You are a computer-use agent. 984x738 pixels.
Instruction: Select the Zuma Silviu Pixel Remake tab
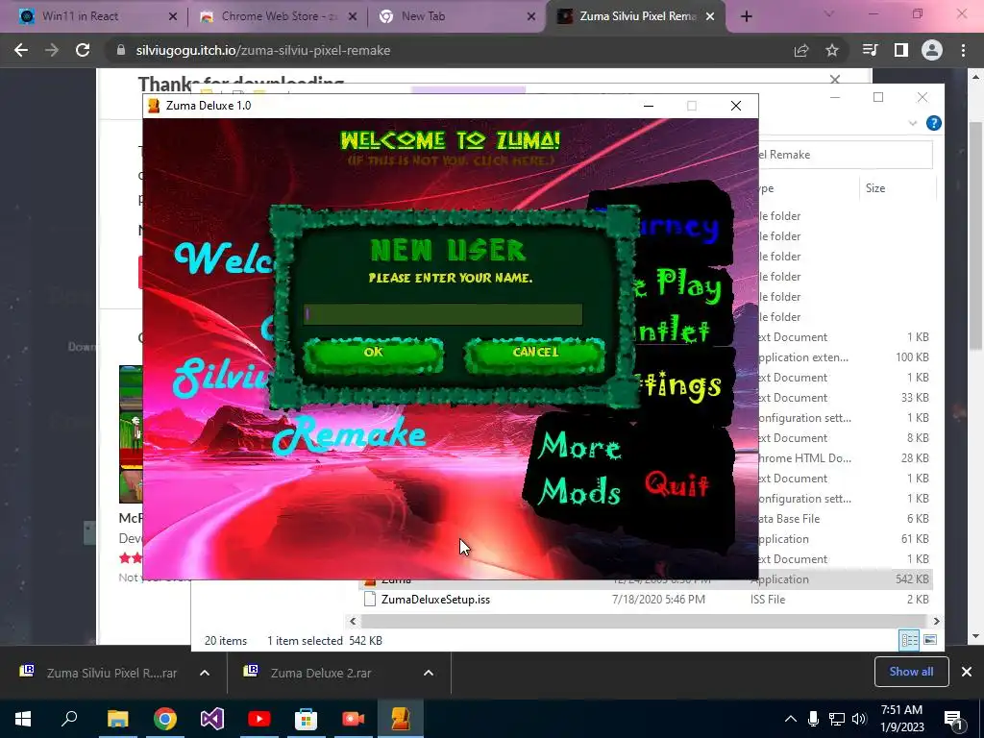click(637, 16)
